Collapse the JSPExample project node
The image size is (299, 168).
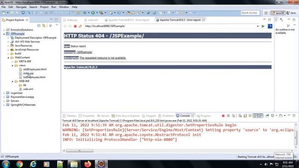(4, 34)
